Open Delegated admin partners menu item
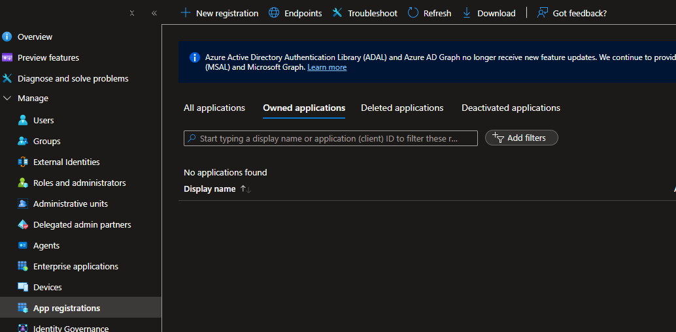 click(80, 224)
